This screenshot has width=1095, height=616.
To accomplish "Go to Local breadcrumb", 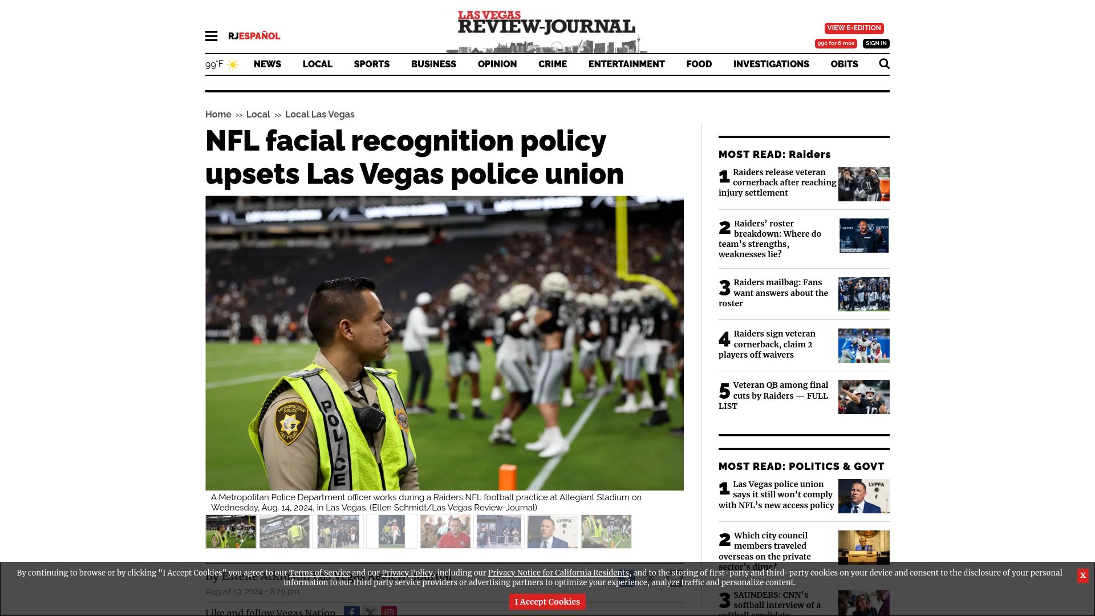I will point(258,114).
